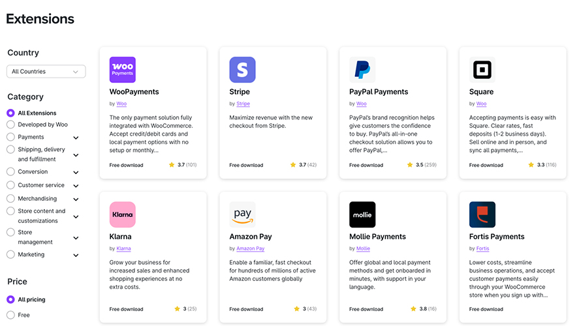
Task: Click the Square logo icon
Action: tap(482, 70)
